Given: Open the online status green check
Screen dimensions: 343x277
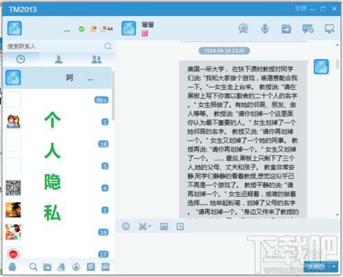Looking at the screenshot, I should pos(82,29).
